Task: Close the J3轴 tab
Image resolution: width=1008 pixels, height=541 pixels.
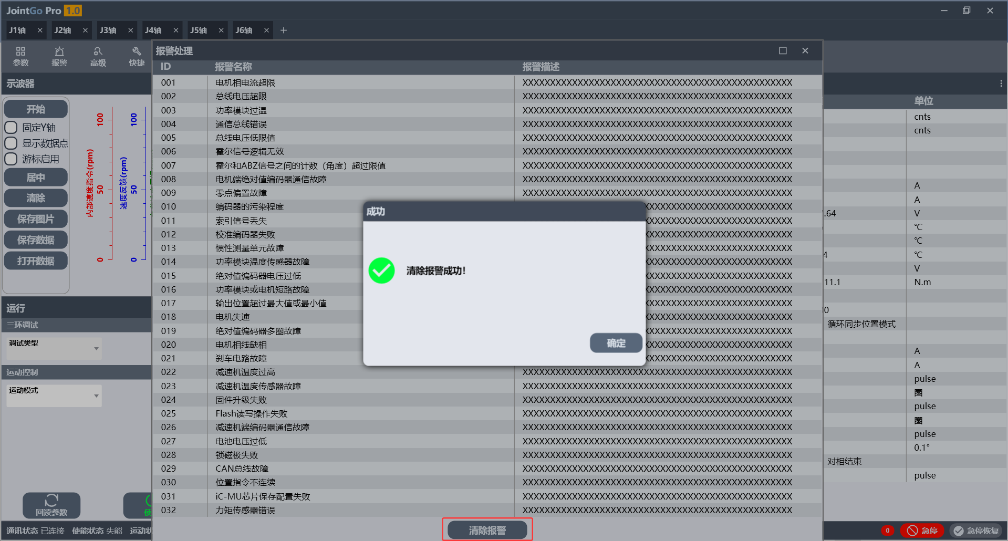Action: coord(131,30)
